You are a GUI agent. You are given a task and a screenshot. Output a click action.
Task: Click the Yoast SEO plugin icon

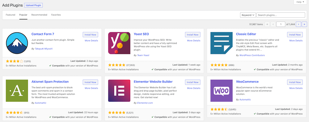(x=119, y=43)
